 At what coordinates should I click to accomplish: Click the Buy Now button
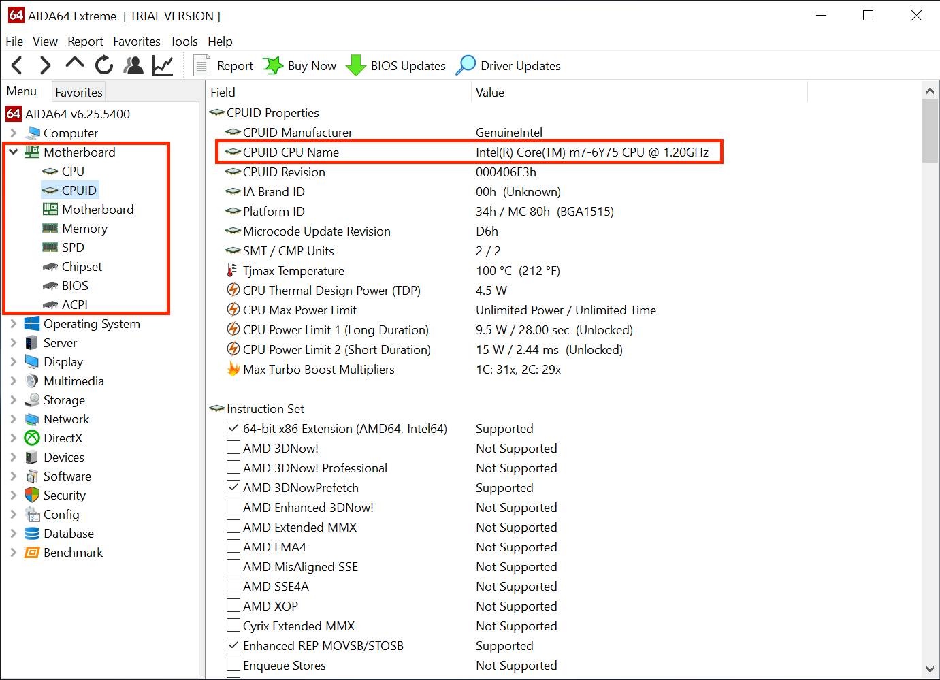[300, 66]
